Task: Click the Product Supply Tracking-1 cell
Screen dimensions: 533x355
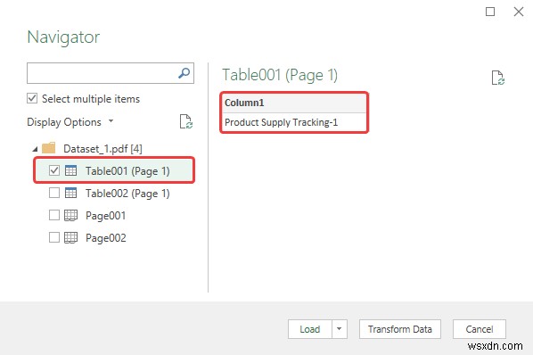Action: pos(294,122)
